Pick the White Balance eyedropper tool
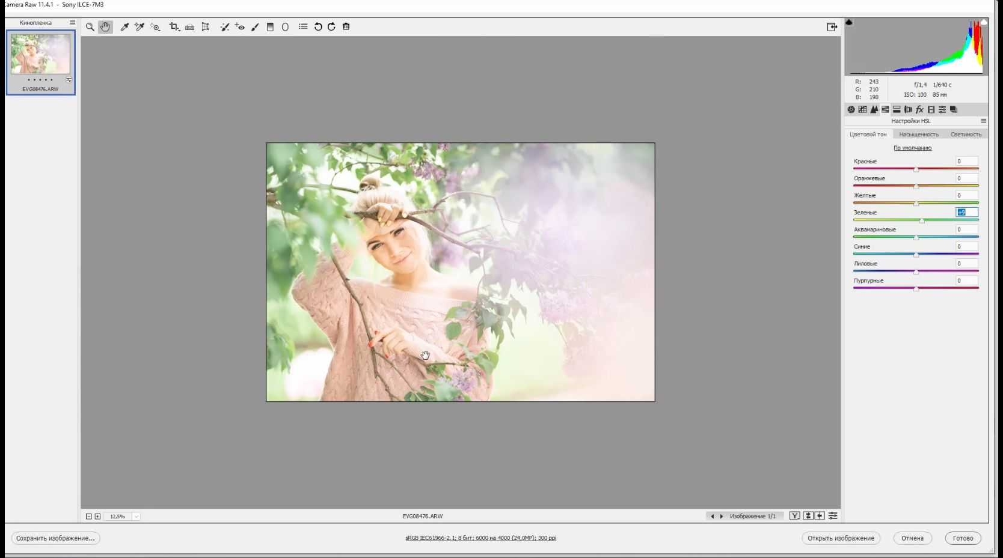1003x558 pixels. coord(124,27)
